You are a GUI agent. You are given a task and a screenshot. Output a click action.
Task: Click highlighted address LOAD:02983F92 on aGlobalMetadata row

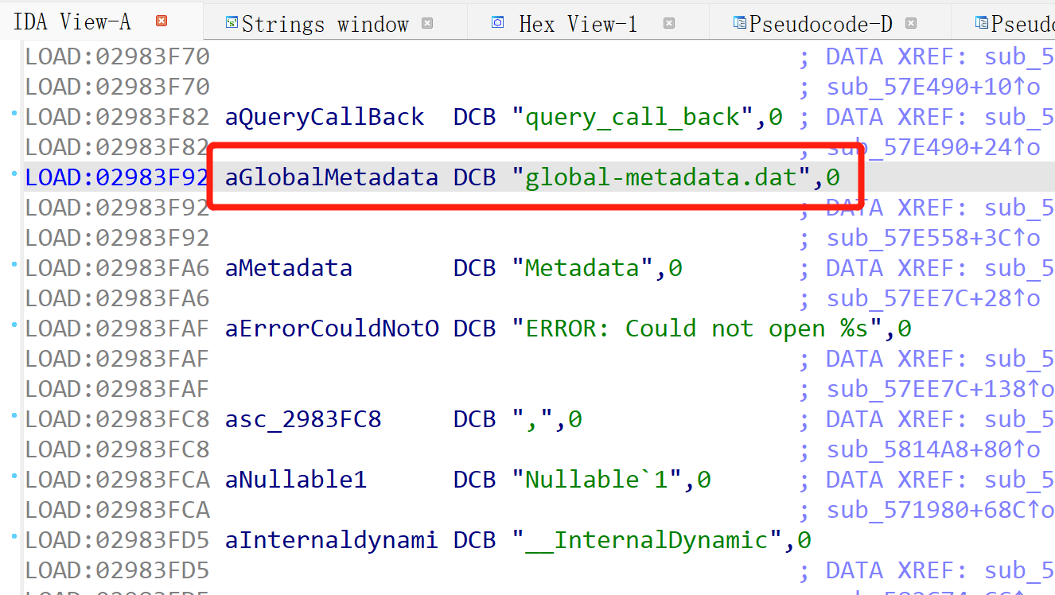(x=117, y=177)
